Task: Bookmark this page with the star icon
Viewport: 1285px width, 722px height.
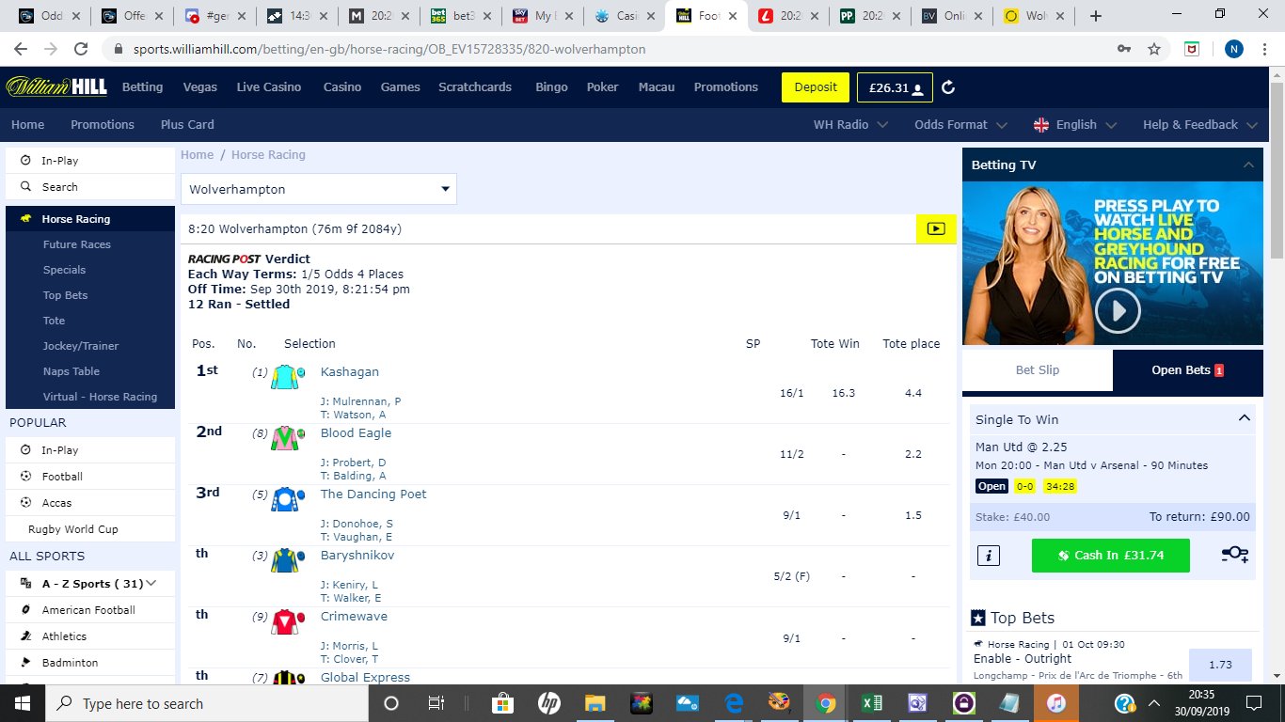Action: tap(1154, 49)
